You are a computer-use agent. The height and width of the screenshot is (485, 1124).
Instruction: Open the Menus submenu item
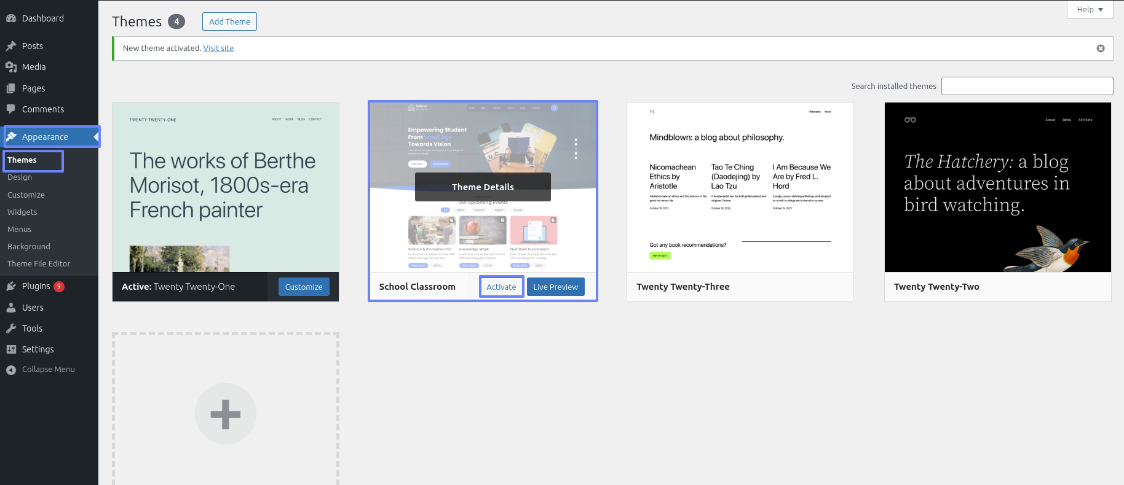19,230
